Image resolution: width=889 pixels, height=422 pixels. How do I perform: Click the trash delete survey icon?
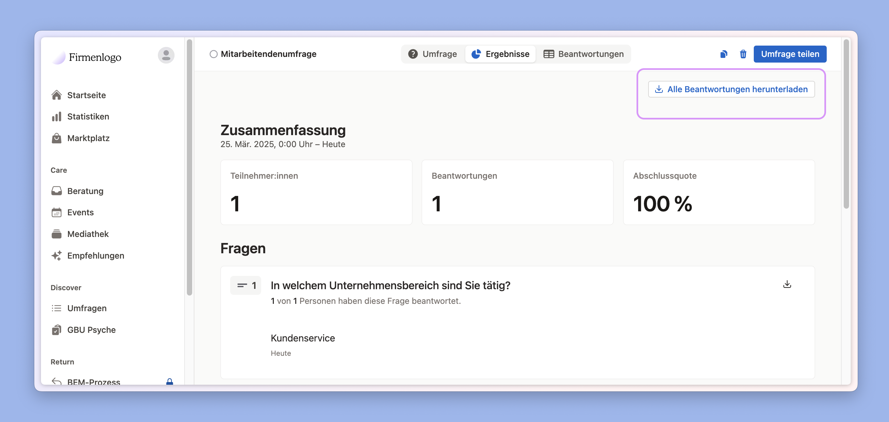point(743,54)
